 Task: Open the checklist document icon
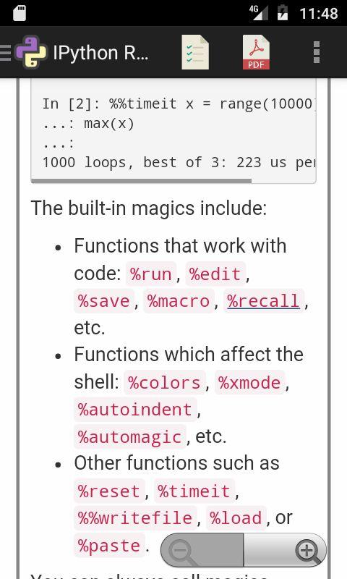click(195, 52)
